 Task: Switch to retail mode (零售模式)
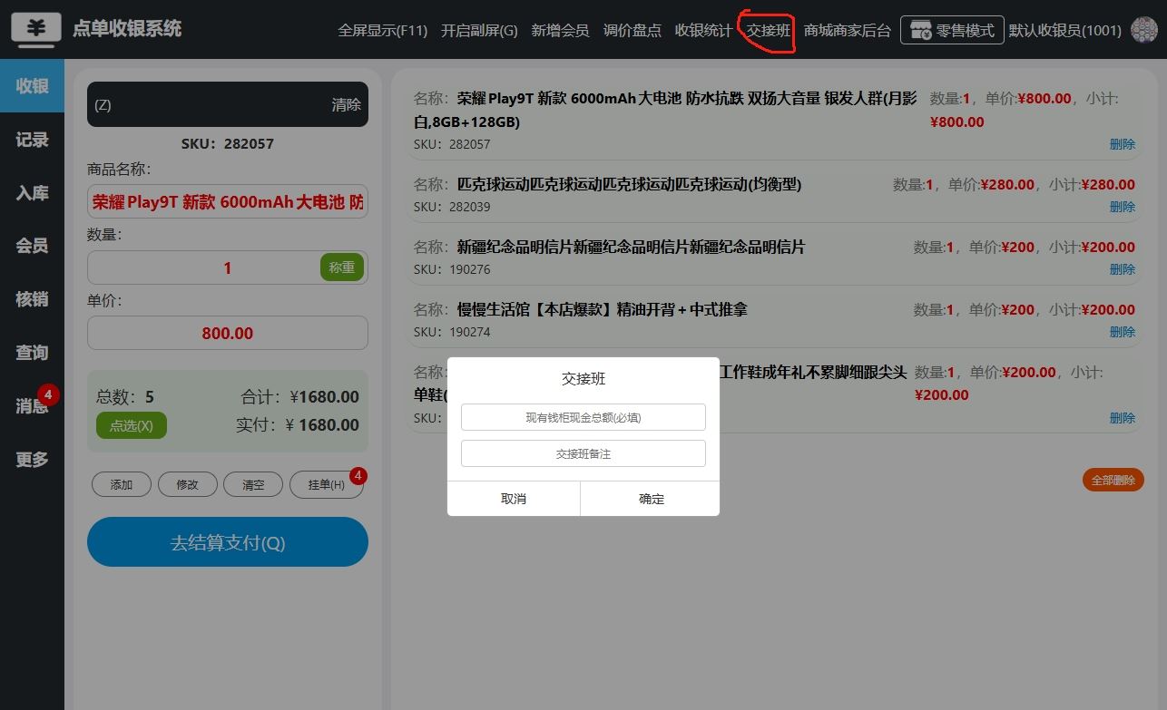click(952, 30)
